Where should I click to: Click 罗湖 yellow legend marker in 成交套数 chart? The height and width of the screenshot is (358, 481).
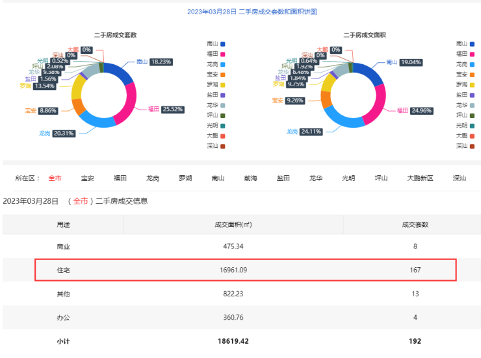pos(223,84)
